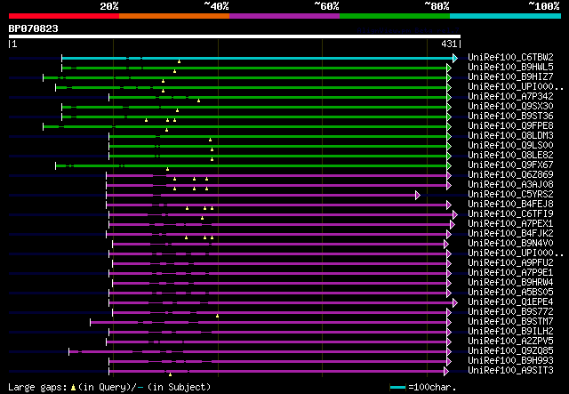This screenshot has height=394, width=569.
Task: Click the arrowhead ending the A9SIT3 alignment
Action: click(446, 372)
